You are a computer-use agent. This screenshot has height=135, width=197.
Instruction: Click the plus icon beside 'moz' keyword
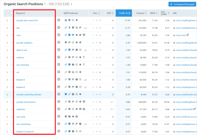59,35
